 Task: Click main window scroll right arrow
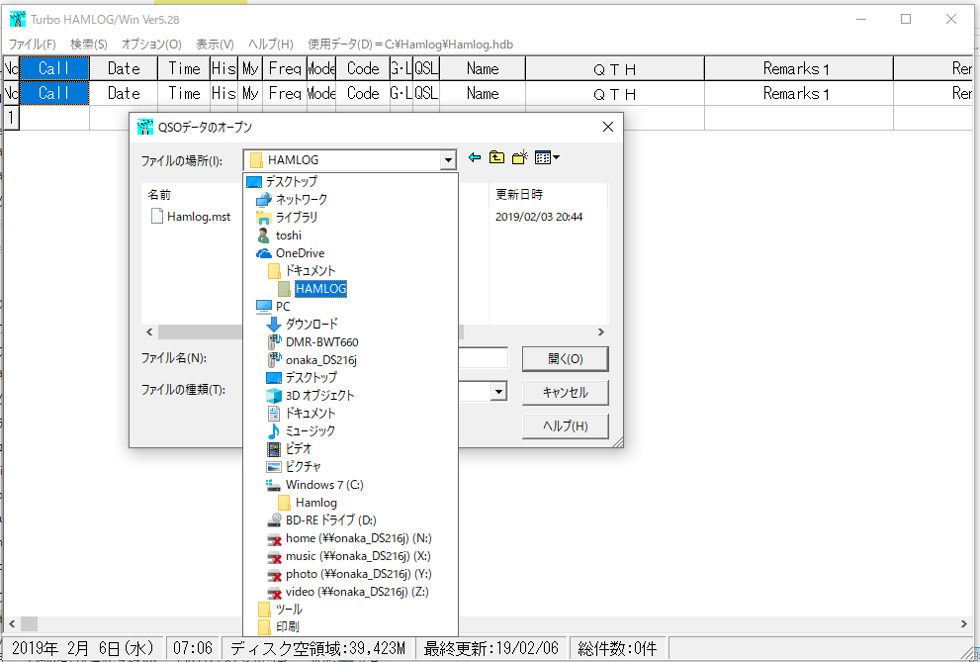click(x=963, y=623)
